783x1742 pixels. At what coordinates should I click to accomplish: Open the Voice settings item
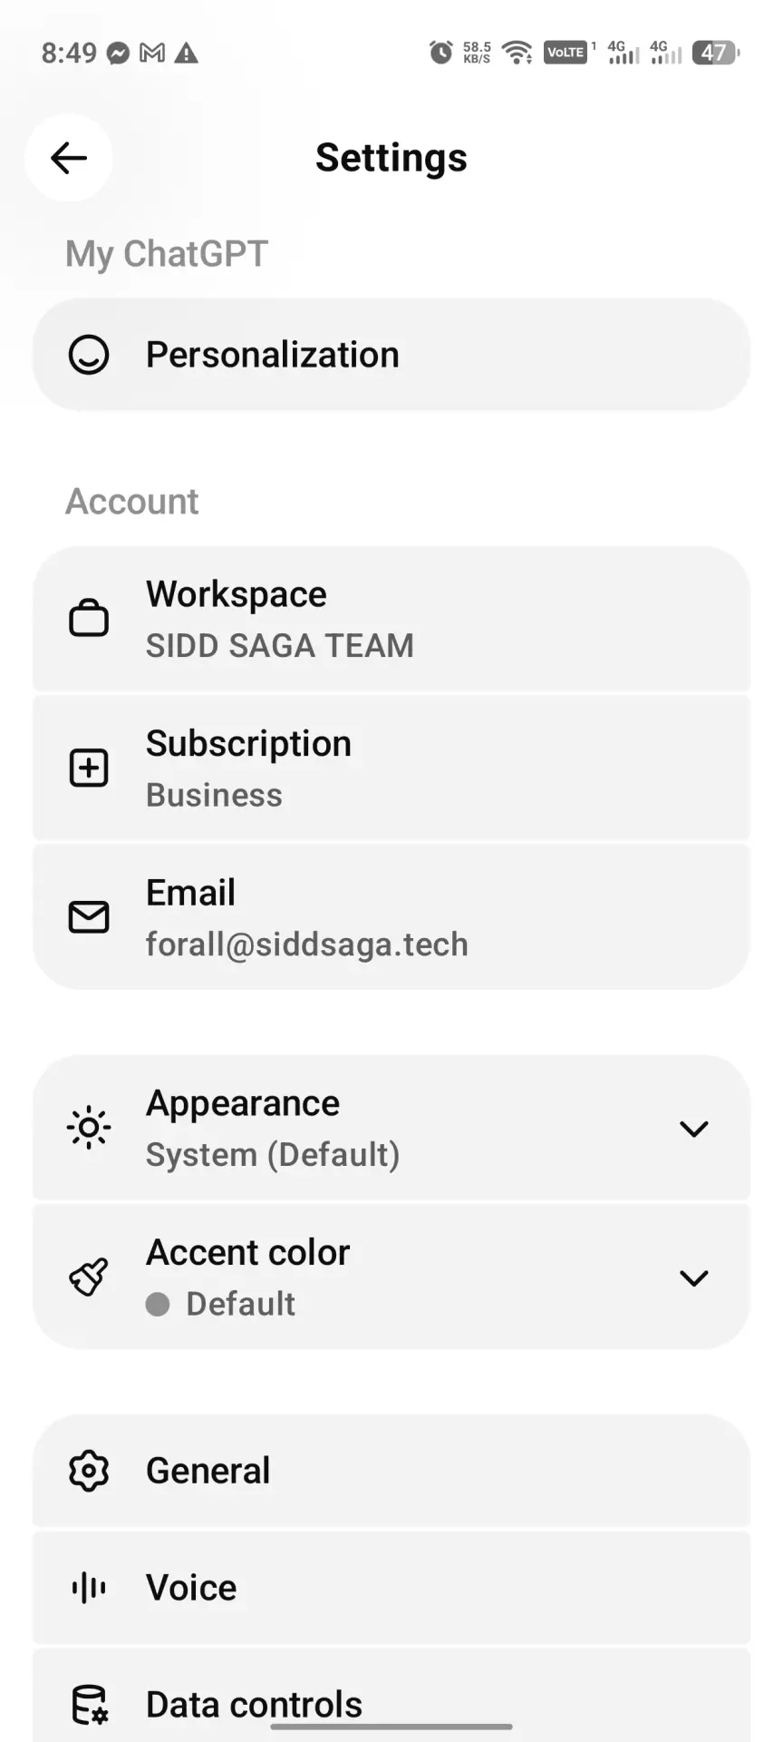point(391,1588)
